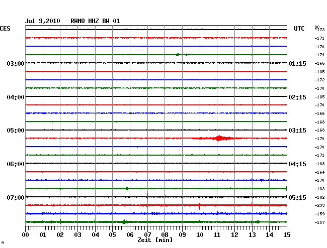Select the 01:15 UTC time label
Screen dimensions: 327x248
point(297,63)
